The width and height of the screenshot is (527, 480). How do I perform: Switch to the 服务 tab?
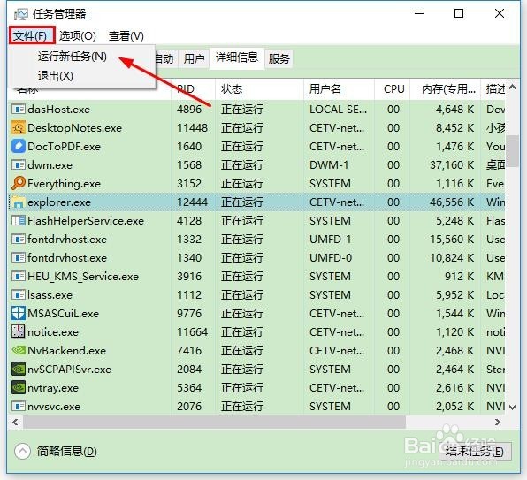(x=279, y=58)
